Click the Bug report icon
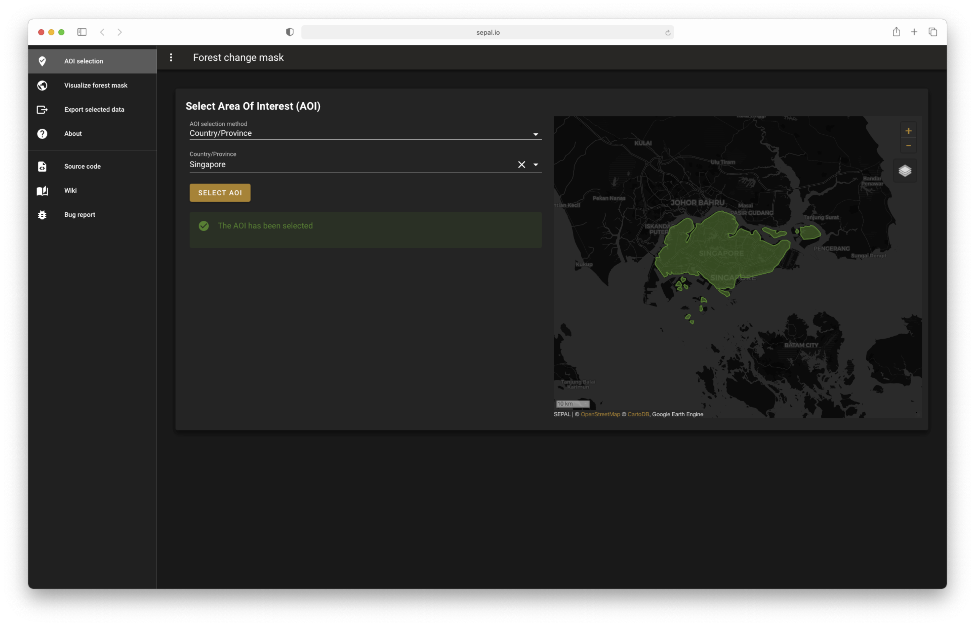The height and width of the screenshot is (626, 975). click(x=42, y=215)
